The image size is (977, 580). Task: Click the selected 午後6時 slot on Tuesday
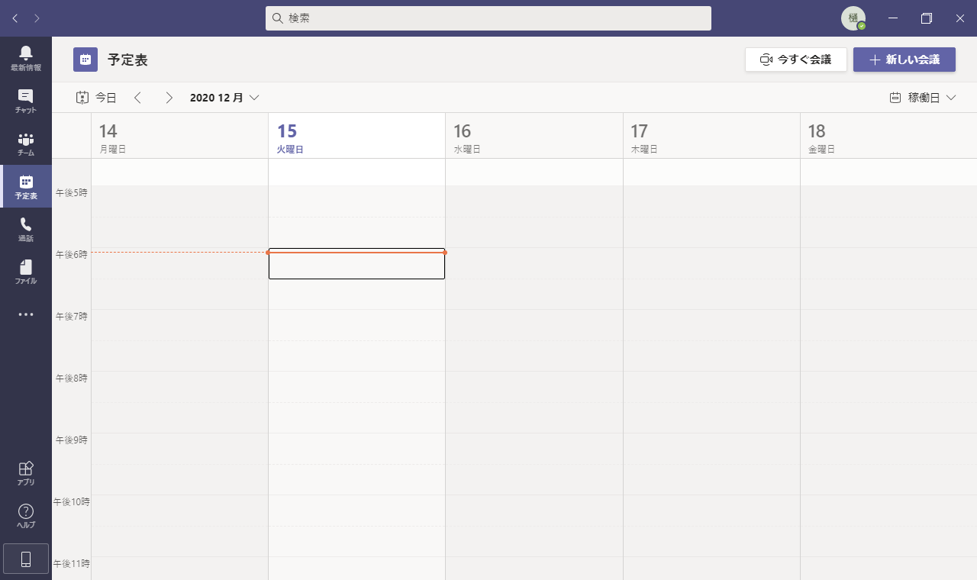[356, 263]
